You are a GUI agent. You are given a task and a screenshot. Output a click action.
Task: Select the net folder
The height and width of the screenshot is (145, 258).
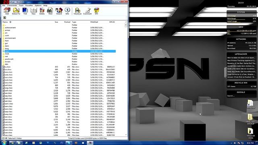click(x=59, y=56)
